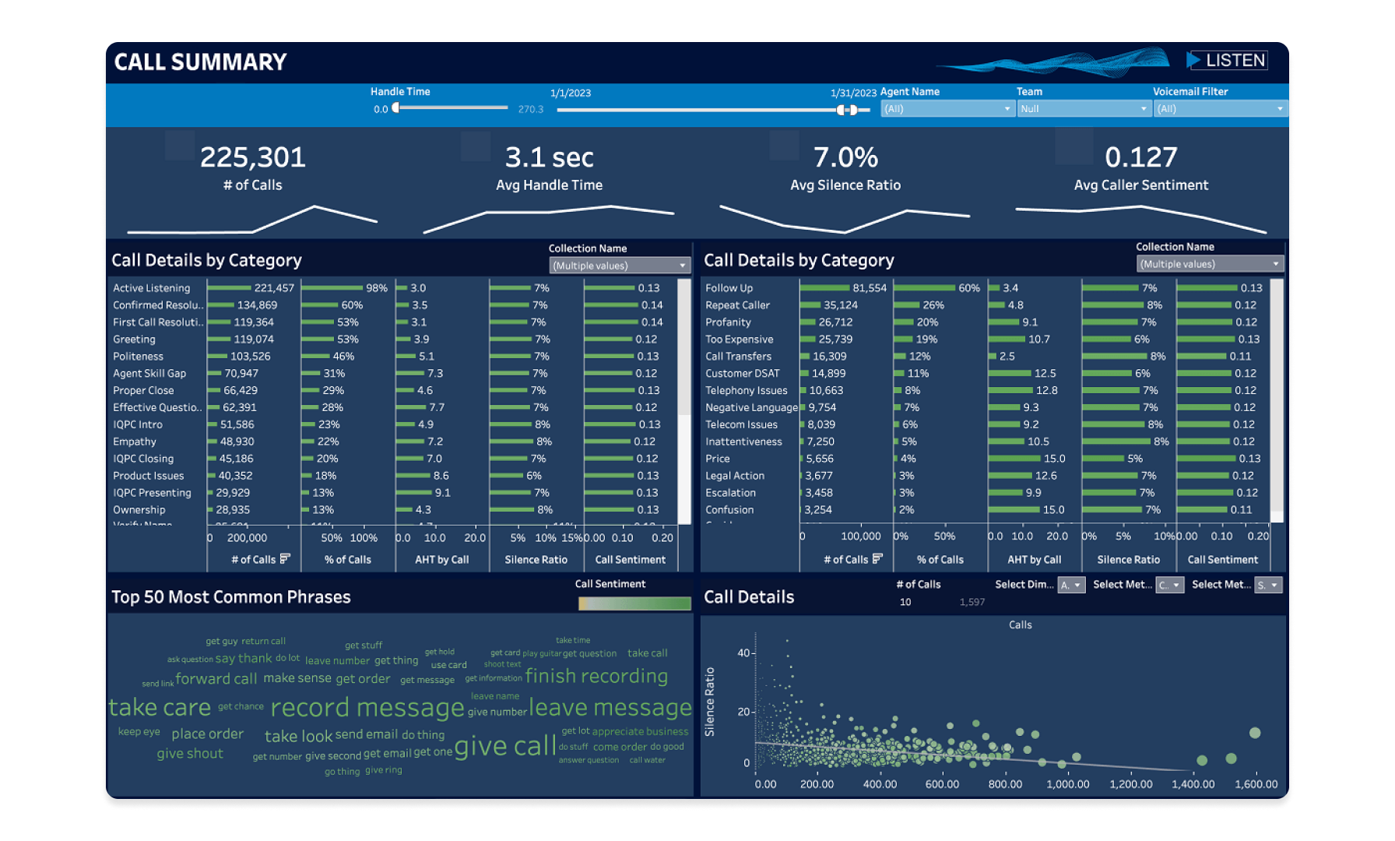Click right category table vertical scrollbar
This screenshot has width=1395, height=841.
pyautogui.click(x=1277, y=400)
